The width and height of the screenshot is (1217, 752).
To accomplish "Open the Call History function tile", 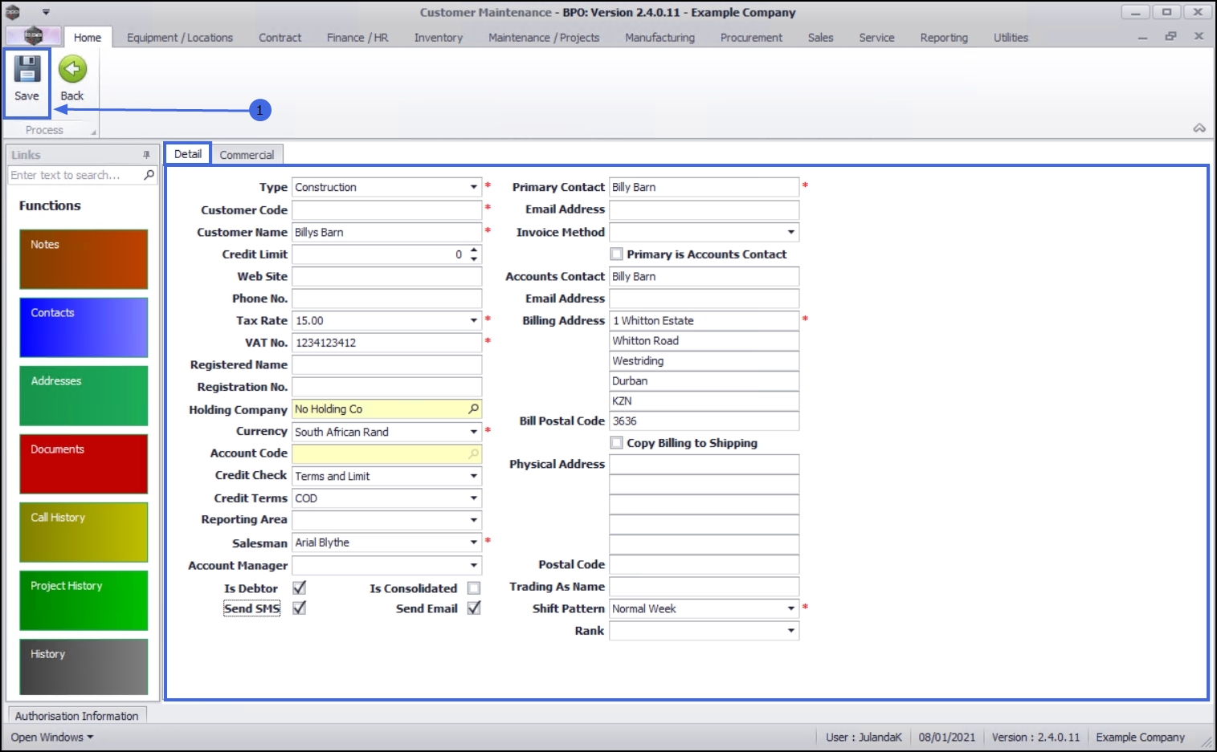I will click(x=84, y=532).
